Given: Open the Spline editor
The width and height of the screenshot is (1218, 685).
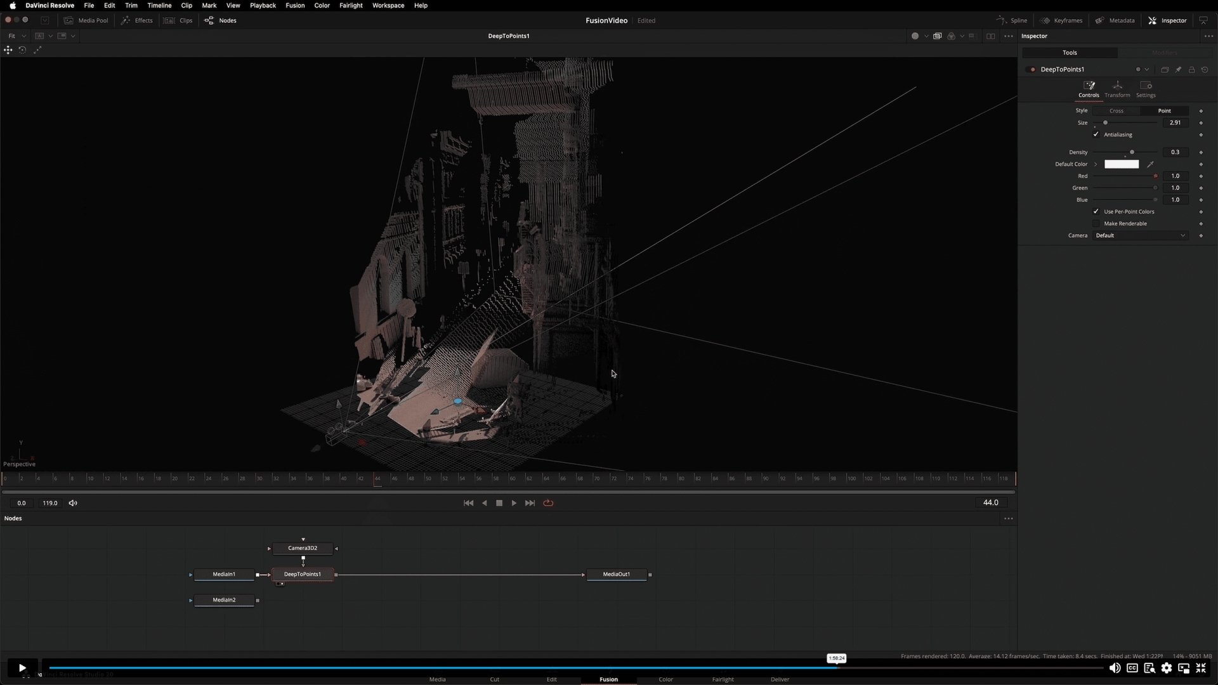Looking at the screenshot, I should click(1011, 20).
